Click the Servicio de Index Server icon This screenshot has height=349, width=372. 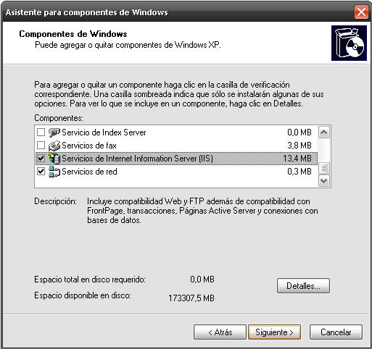(x=54, y=133)
